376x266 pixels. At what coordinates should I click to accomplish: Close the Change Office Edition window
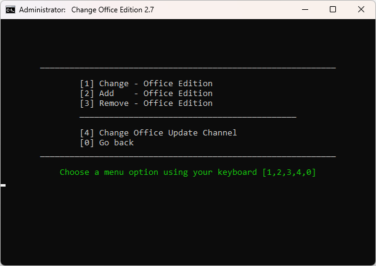[x=361, y=10]
